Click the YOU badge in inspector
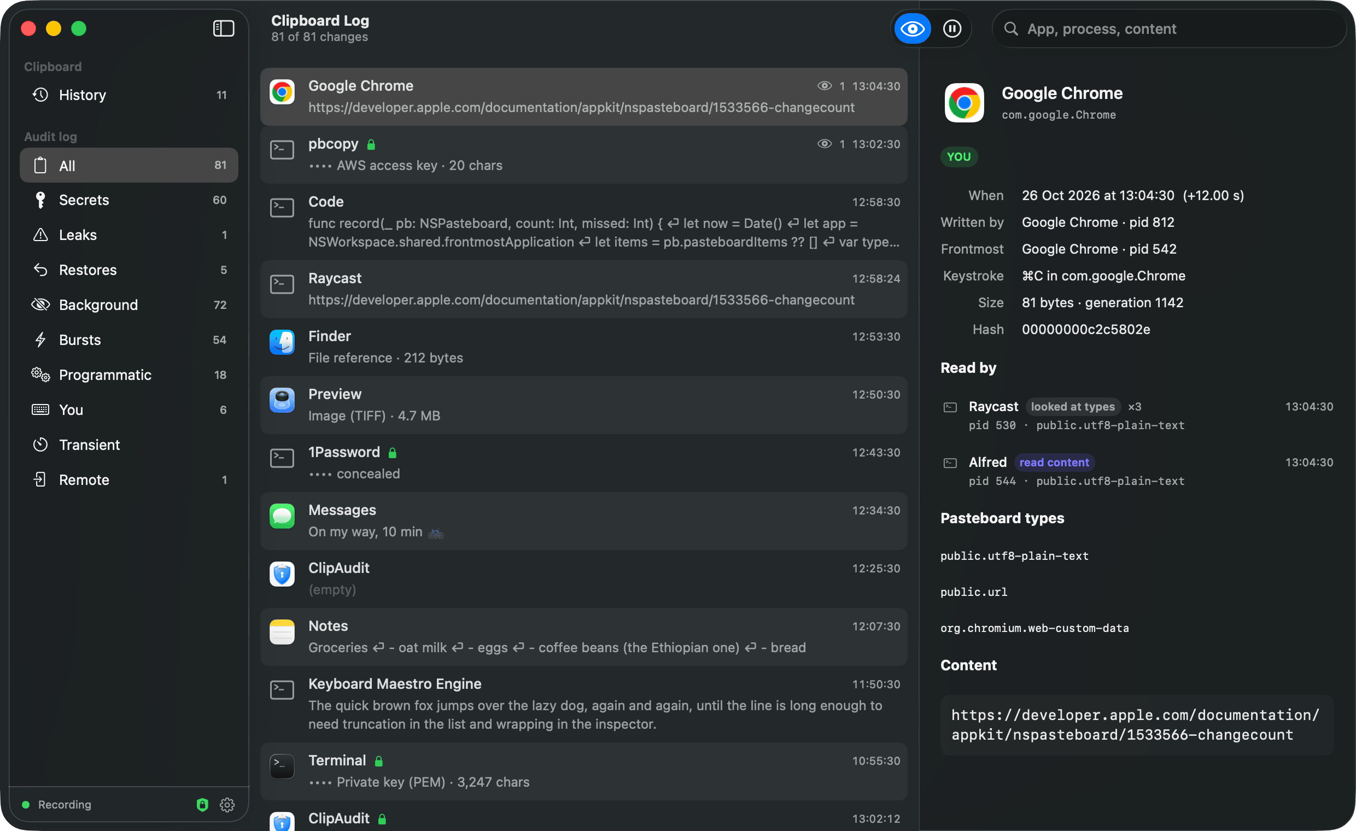Viewport: 1356px width, 831px height. tap(958, 157)
